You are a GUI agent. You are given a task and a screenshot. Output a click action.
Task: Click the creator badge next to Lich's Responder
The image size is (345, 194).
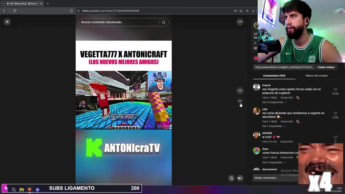coord(298,122)
